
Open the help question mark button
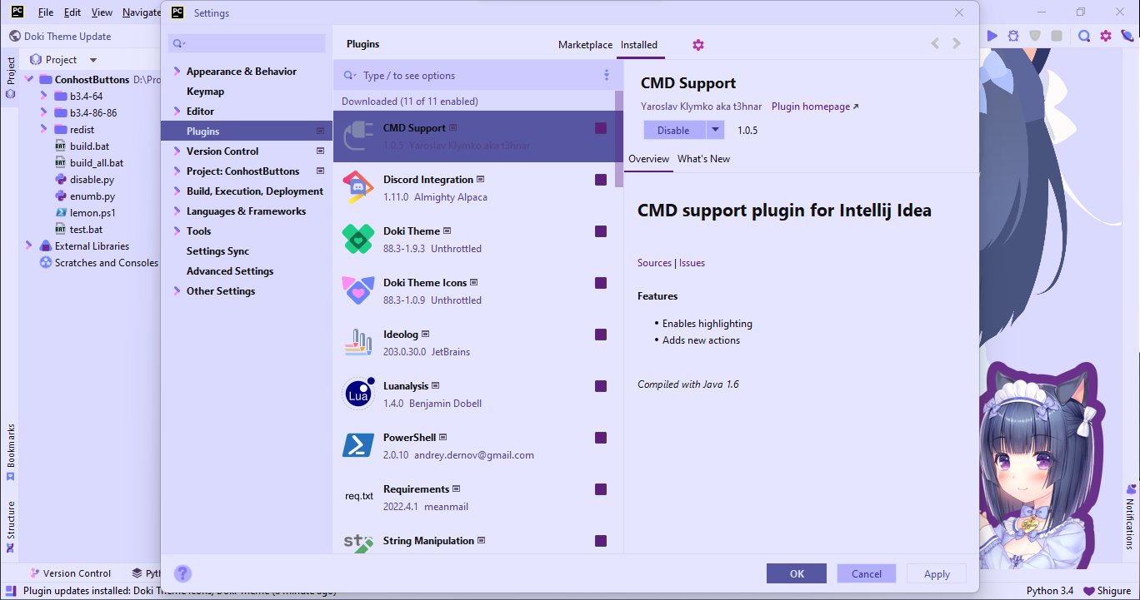(x=182, y=573)
